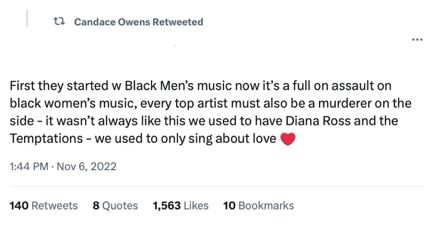
Task: View the 140 Retweets list
Action: pyautogui.click(x=44, y=206)
